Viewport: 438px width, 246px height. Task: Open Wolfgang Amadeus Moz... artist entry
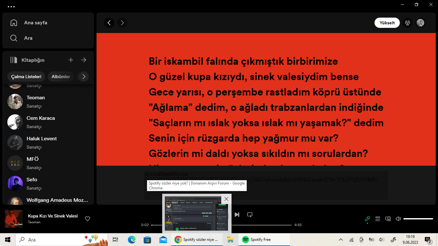pyautogui.click(x=48, y=200)
